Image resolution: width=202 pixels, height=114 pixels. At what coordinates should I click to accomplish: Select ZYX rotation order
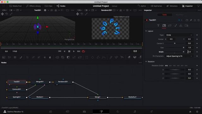[186, 66]
